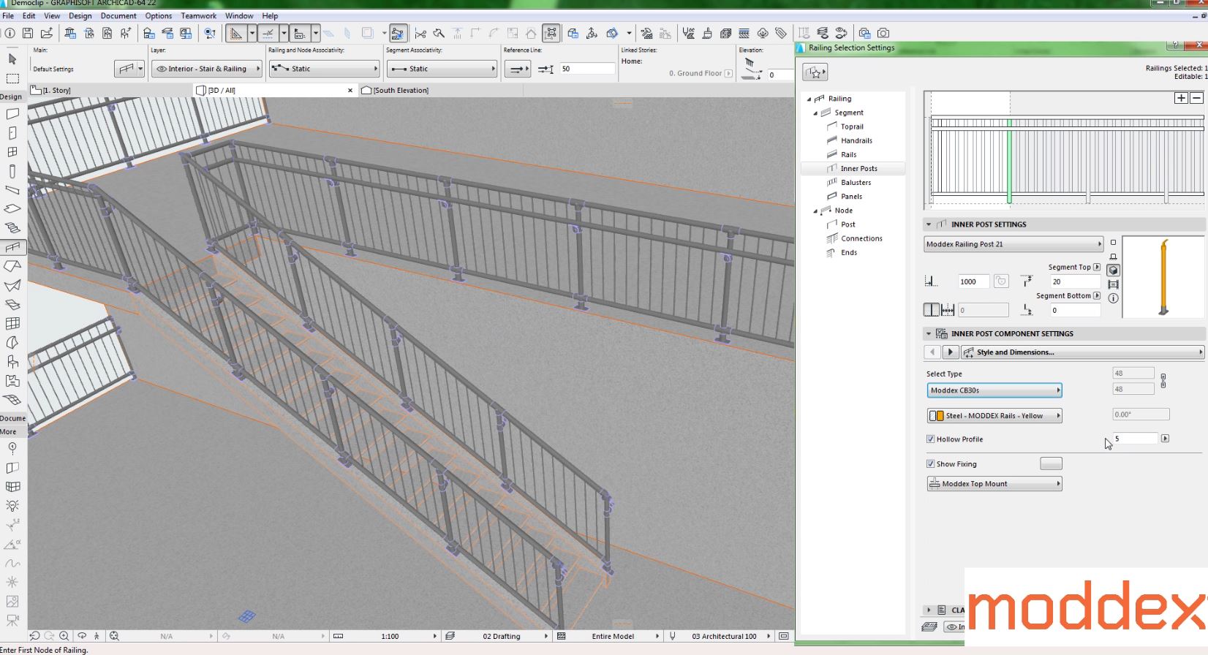This screenshot has width=1208, height=655.
Task: Click the Orbit icon below the 3D view
Action: tap(82, 636)
